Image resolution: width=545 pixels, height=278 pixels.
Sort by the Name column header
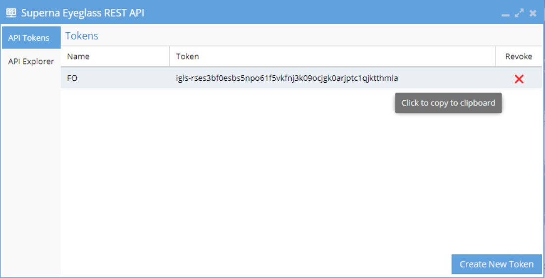click(115, 56)
